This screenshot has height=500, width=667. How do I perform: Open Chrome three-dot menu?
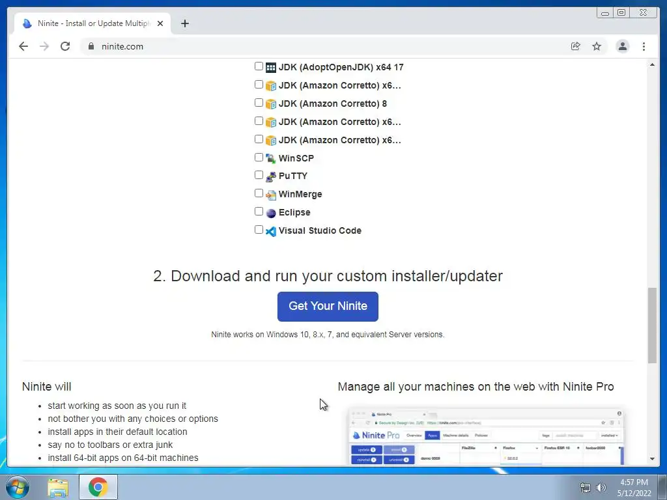pyautogui.click(x=644, y=46)
